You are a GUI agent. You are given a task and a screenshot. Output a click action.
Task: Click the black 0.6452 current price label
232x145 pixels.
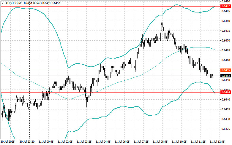pyautogui.click(x=225, y=76)
